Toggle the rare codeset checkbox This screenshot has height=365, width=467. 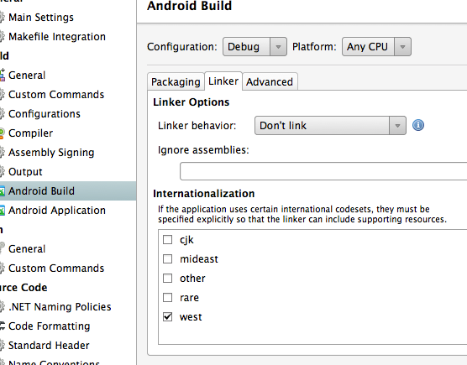coord(168,298)
